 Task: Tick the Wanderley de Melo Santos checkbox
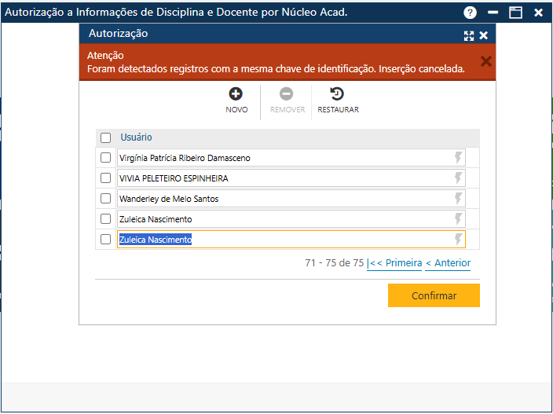106,199
